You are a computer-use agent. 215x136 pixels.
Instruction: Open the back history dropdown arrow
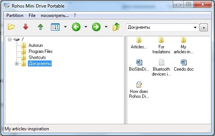point(86,27)
